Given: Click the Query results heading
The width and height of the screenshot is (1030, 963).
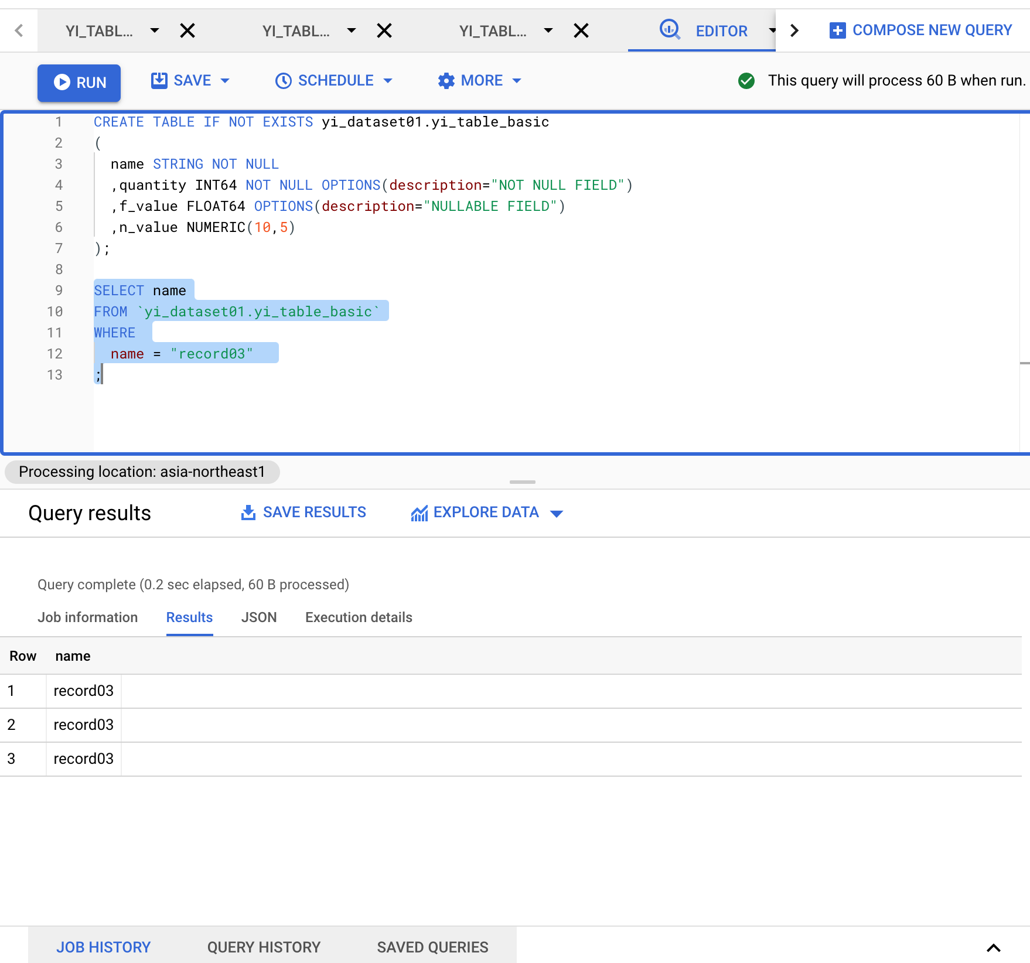Looking at the screenshot, I should pyautogui.click(x=90, y=513).
